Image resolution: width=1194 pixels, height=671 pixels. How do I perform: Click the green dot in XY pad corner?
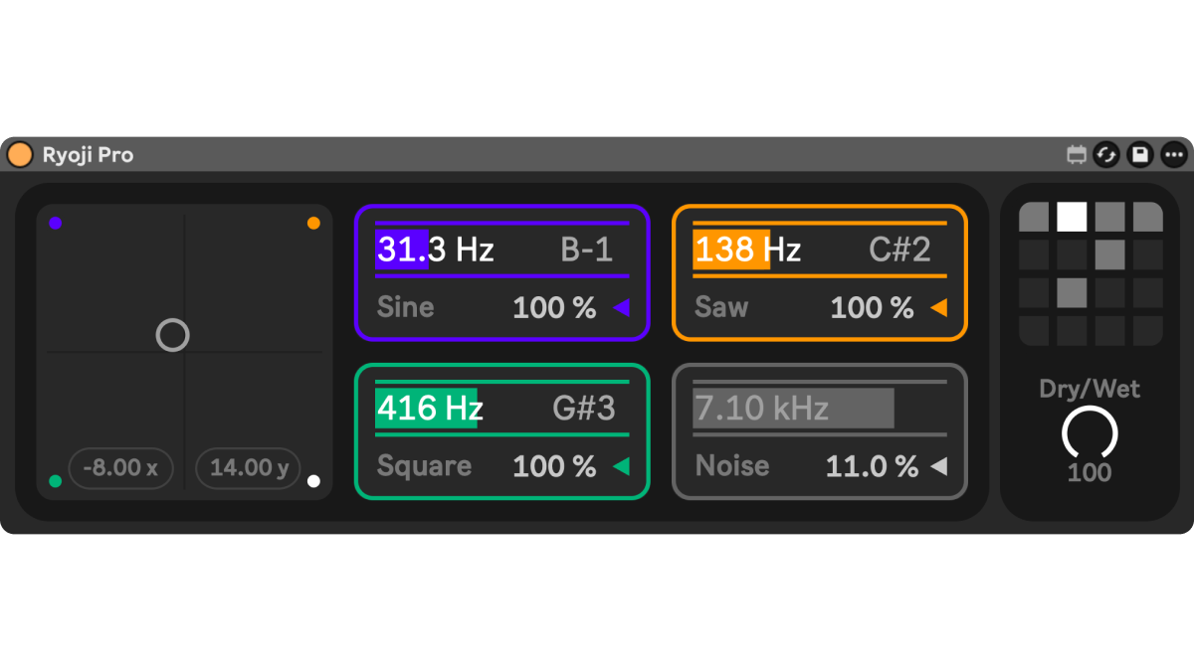56,481
